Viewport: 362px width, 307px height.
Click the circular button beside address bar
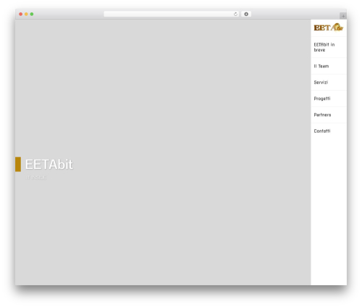click(246, 14)
